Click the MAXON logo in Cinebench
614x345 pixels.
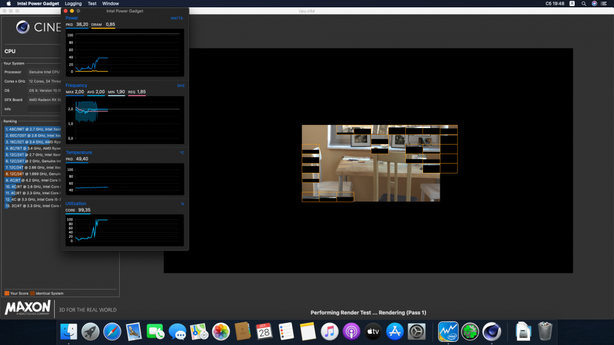tap(28, 308)
